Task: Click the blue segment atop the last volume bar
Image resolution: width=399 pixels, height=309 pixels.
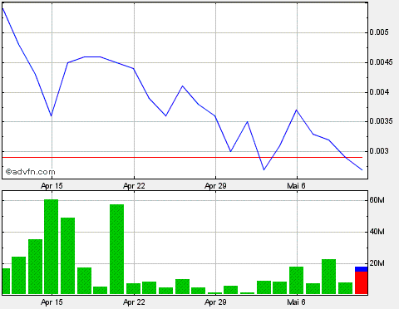Action: coord(362,269)
